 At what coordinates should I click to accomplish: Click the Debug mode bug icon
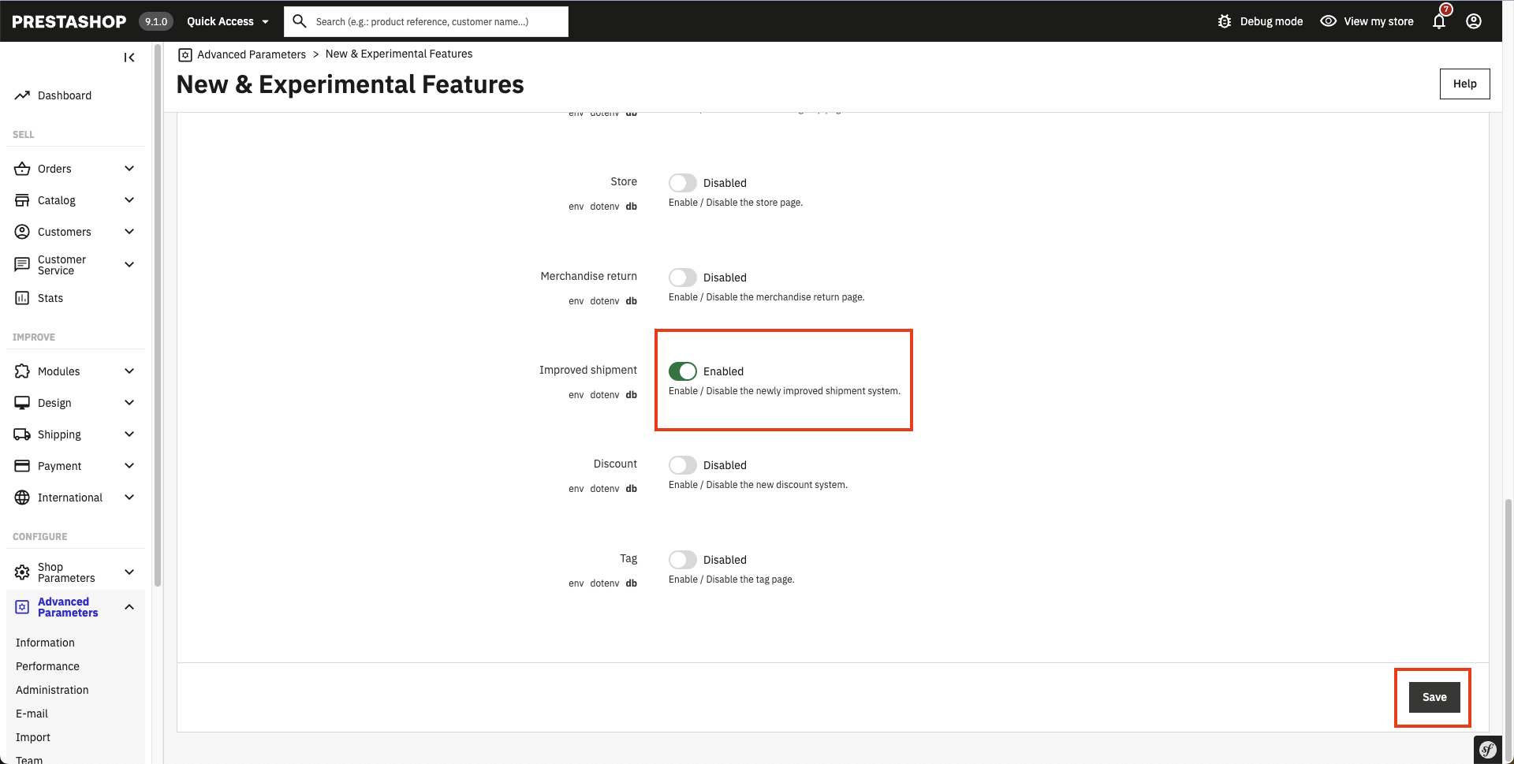[x=1225, y=20]
